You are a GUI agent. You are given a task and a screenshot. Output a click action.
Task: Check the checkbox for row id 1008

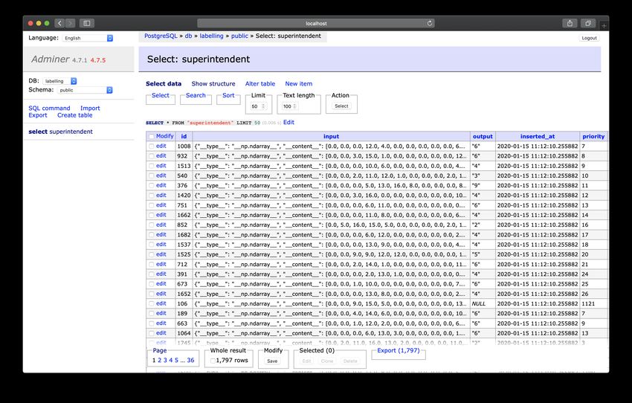[x=152, y=146]
